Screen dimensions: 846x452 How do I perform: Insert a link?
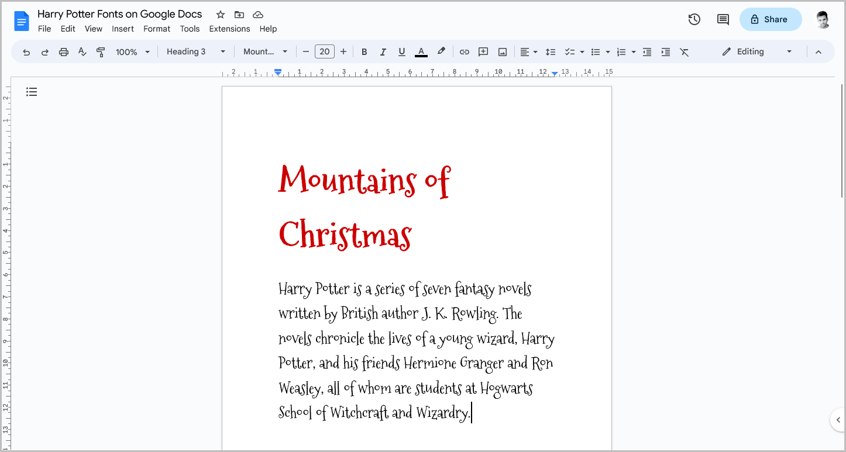[464, 51]
